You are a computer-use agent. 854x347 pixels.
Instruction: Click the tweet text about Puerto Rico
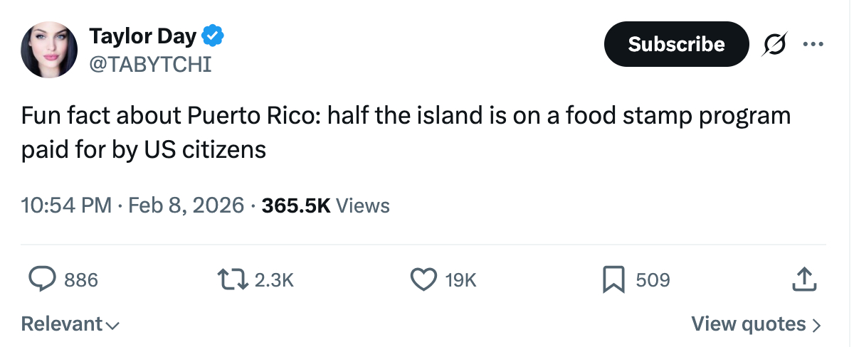(406, 133)
